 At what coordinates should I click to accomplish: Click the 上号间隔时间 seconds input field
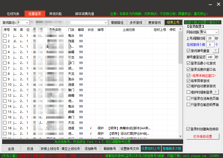point(210,38)
